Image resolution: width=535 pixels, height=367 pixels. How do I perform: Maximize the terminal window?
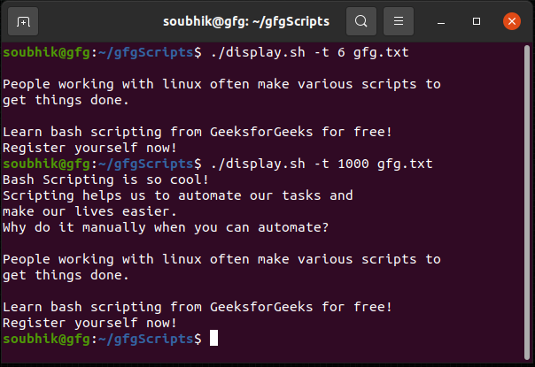(x=477, y=20)
